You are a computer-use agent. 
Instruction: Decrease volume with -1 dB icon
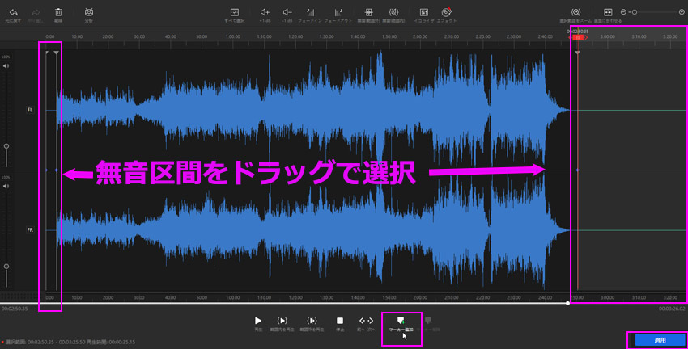point(287,12)
